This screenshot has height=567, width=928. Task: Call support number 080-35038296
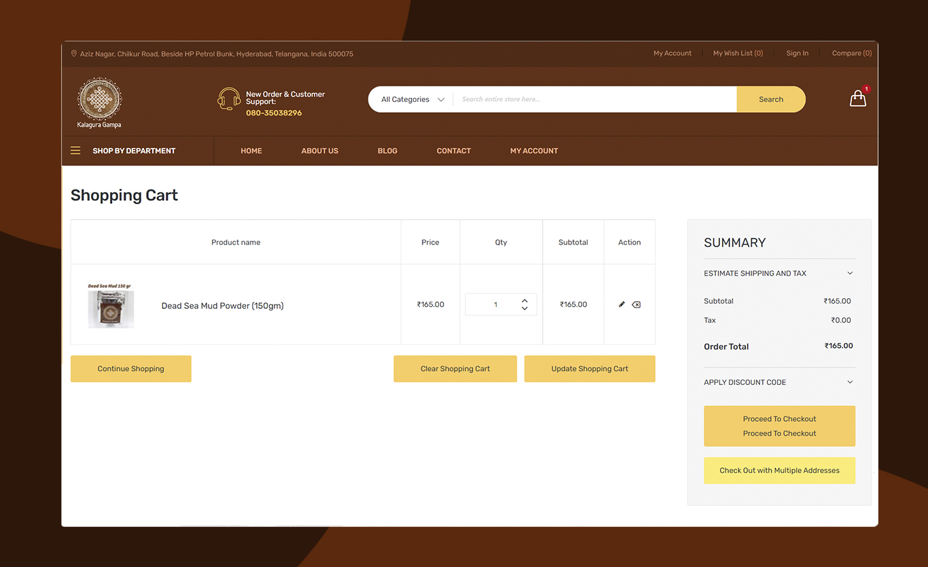point(274,113)
